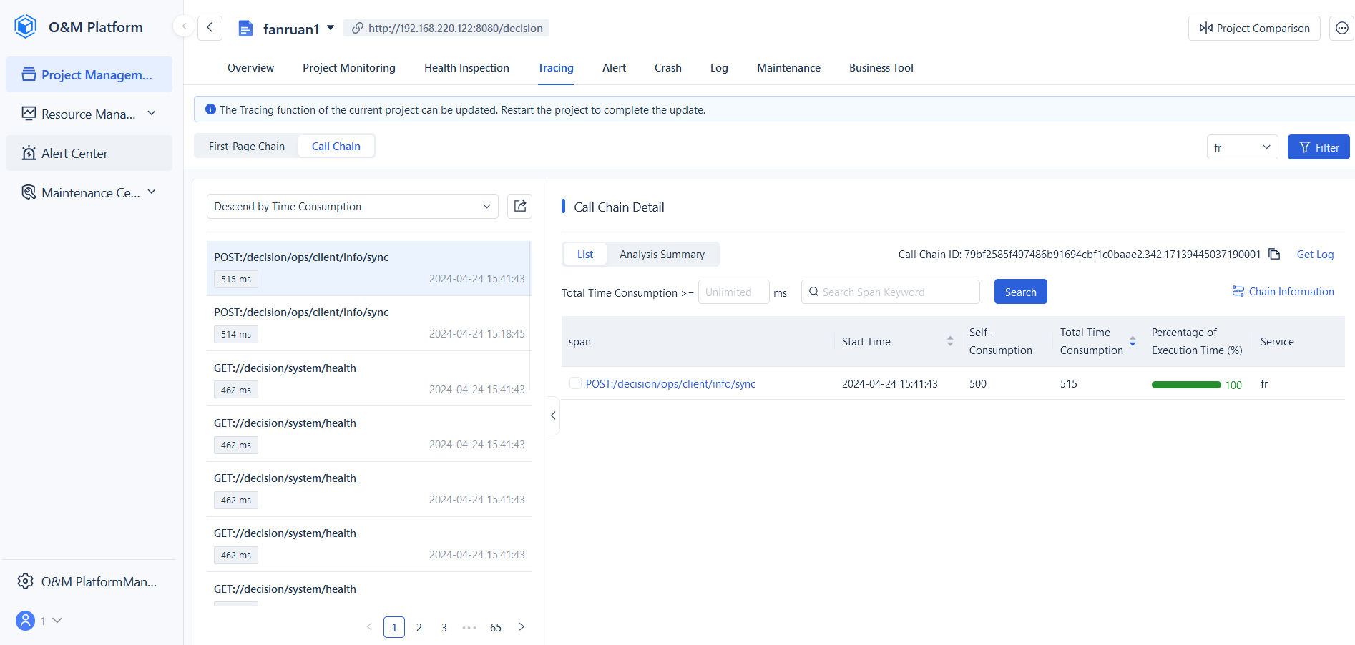Click the green execution time percentage bar
The width and height of the screenshot is (1355, 645).
(x=1186, y=385)
